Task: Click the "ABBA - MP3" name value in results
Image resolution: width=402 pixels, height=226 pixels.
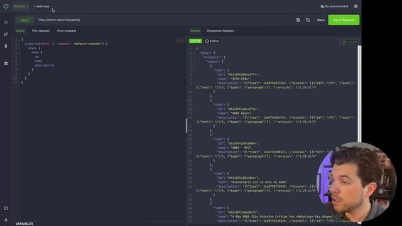Action: [241, 148]
